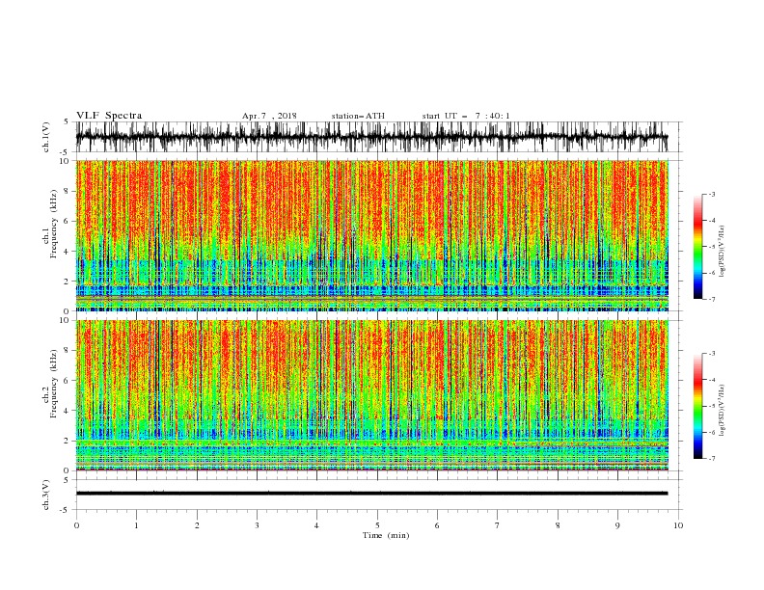Click the "ch.3(V)" axis label
This screenshot has width=764, height=590.
(x=46, y=495)
